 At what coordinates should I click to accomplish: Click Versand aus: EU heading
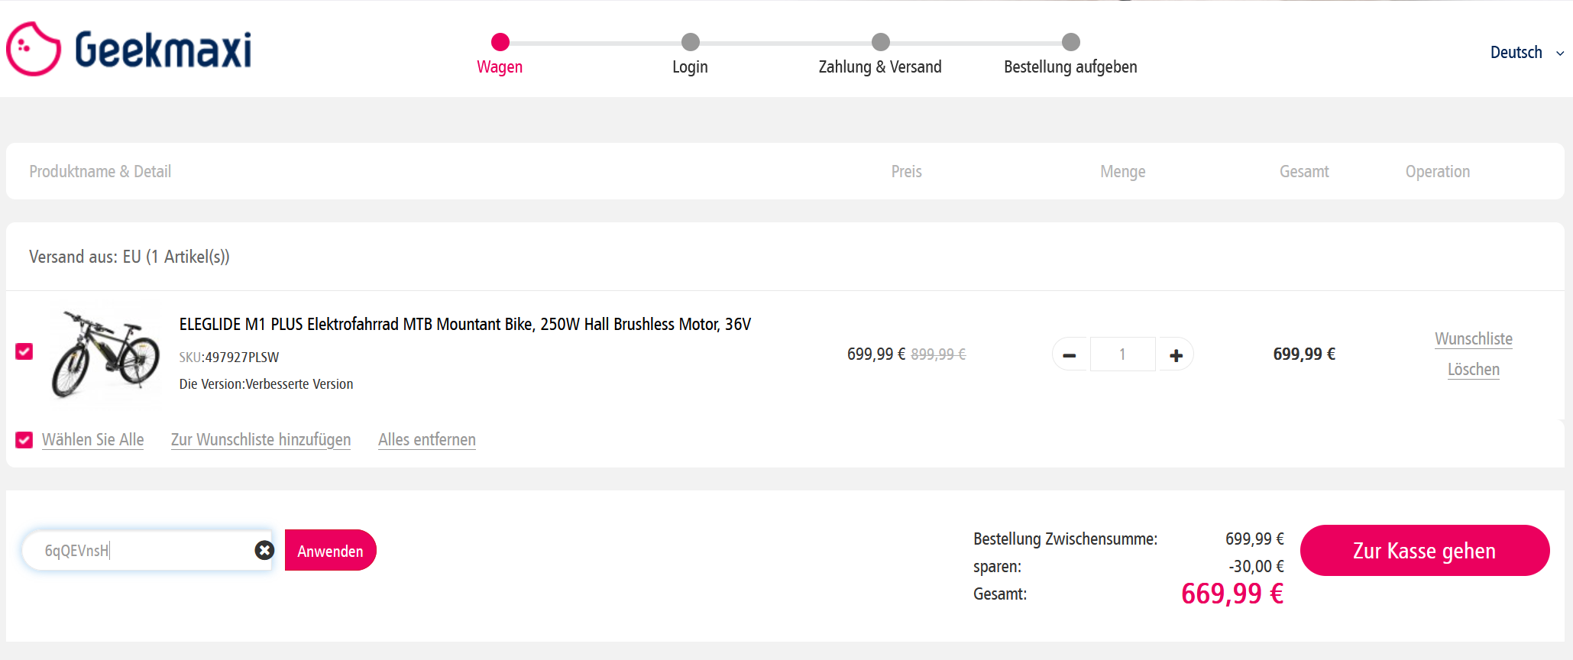click(x=129, y=257)
